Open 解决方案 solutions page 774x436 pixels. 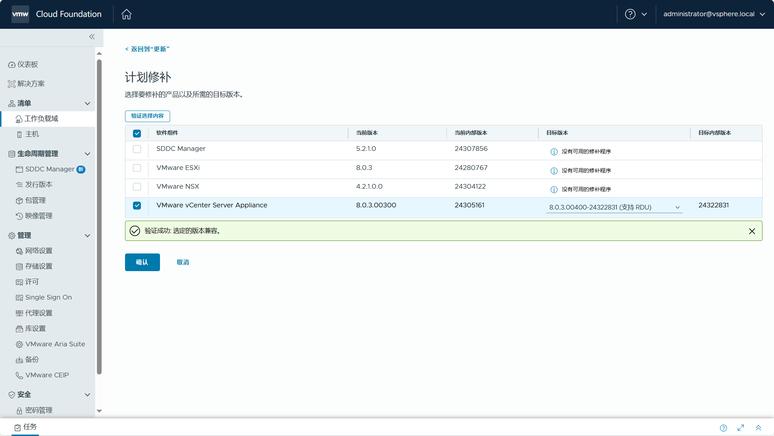tap(27, 84)
